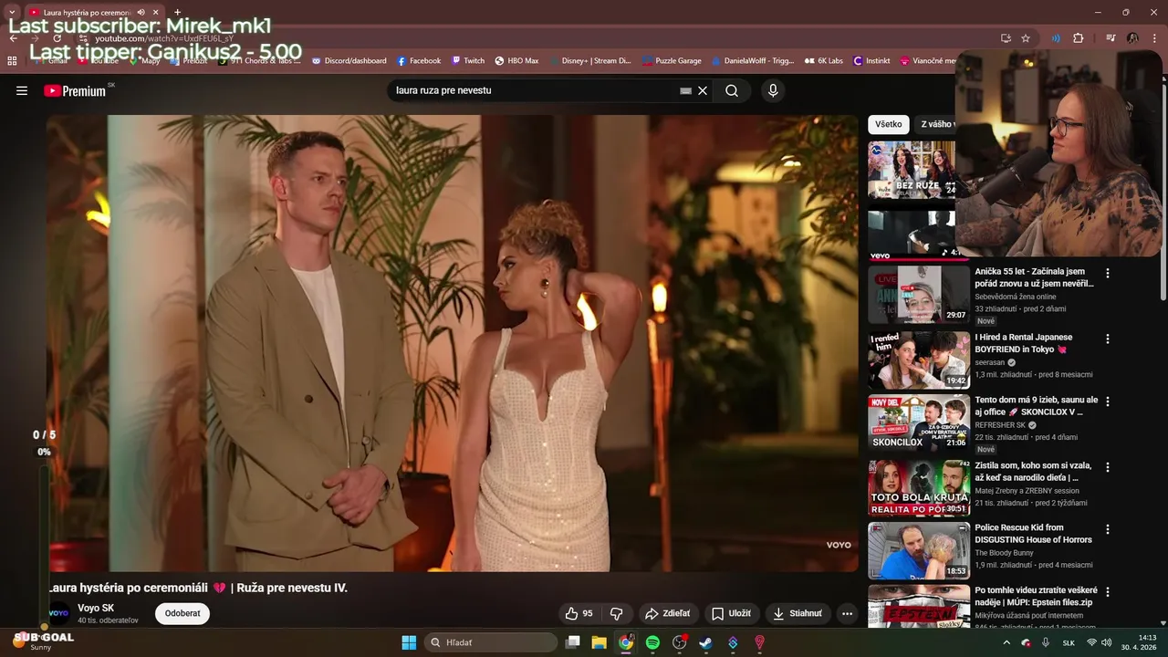1168x657 pixels.
Task: Open the Police Rescue Kid 18:53 thumbnail
Action: 919,550
